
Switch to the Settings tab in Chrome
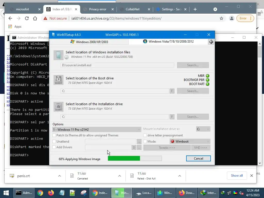171,9
